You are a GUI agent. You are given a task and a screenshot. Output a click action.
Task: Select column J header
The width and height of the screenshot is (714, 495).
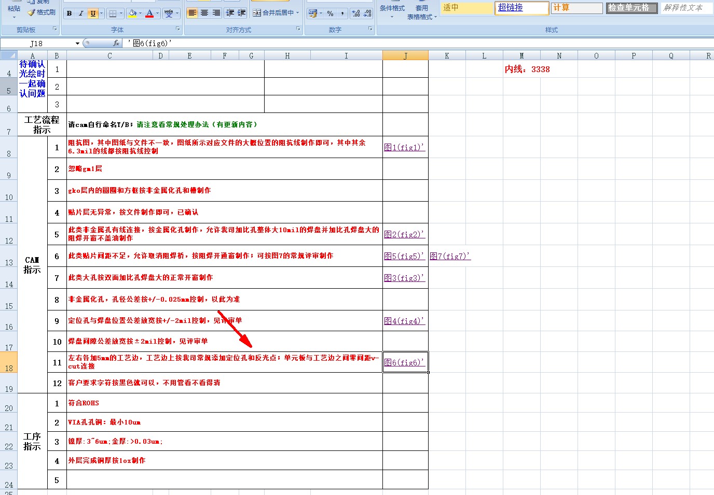405,55
